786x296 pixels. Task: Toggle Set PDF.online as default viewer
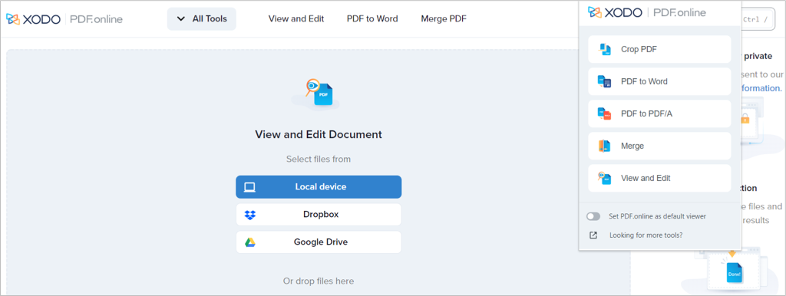click(593, 216)
